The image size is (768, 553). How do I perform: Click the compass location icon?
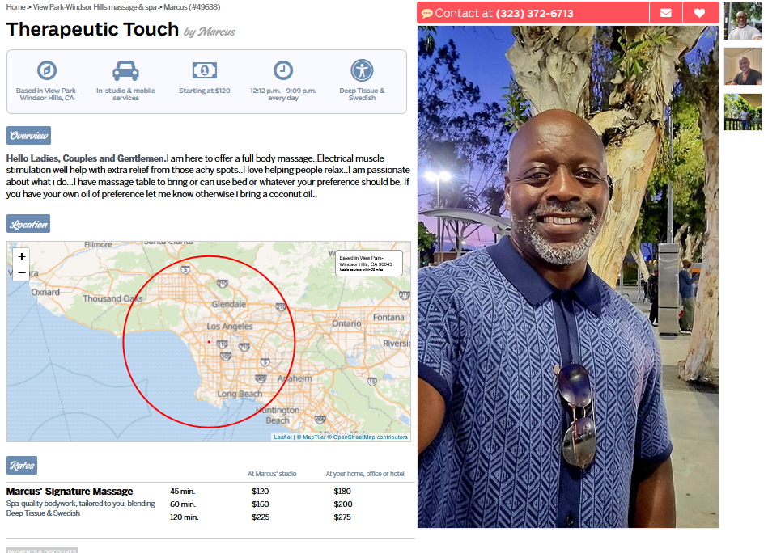click(47, 70)
